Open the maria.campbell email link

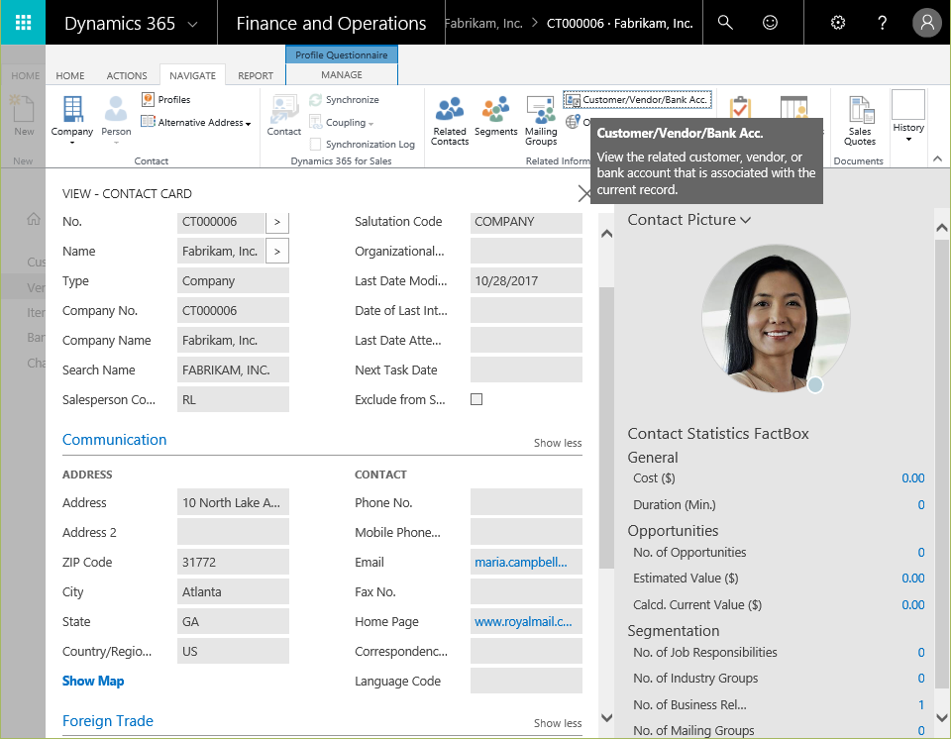pos(521,562)
